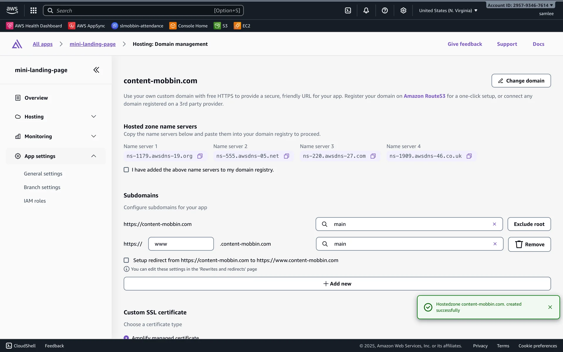This screenshot has height=352, width=563.
Task: Collapse the mini-landing-page sidebar
Action: [x=96, y=70]
